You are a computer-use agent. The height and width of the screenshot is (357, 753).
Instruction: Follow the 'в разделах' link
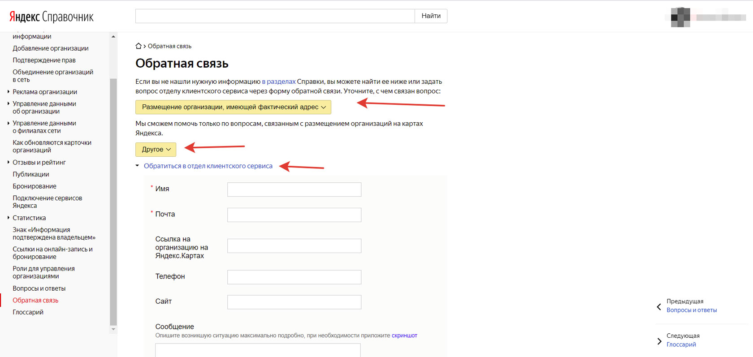(x=279, y=82)
